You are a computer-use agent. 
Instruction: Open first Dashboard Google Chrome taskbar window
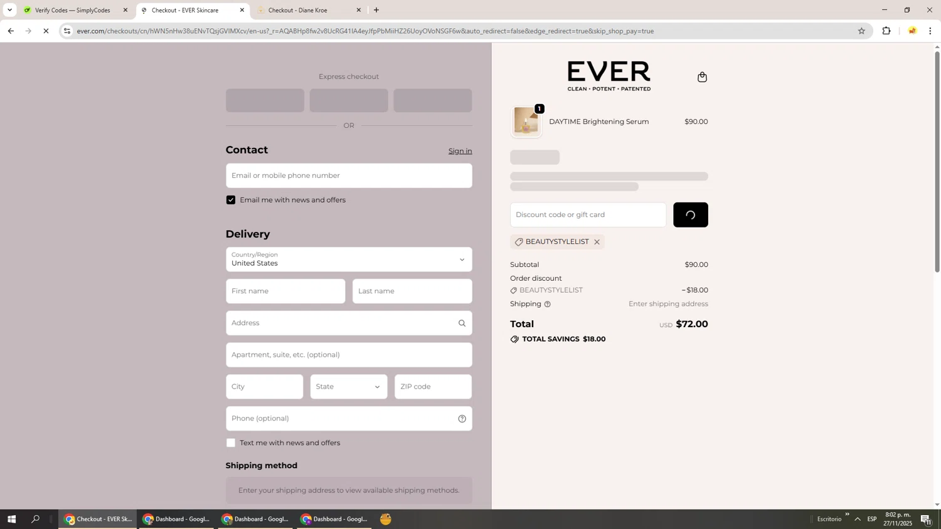(177, 519)
